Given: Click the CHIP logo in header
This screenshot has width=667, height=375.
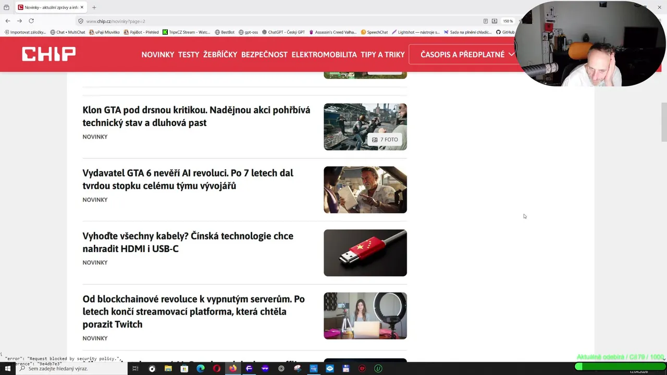Looking at the screenshot, I should (x=48, y=54).
